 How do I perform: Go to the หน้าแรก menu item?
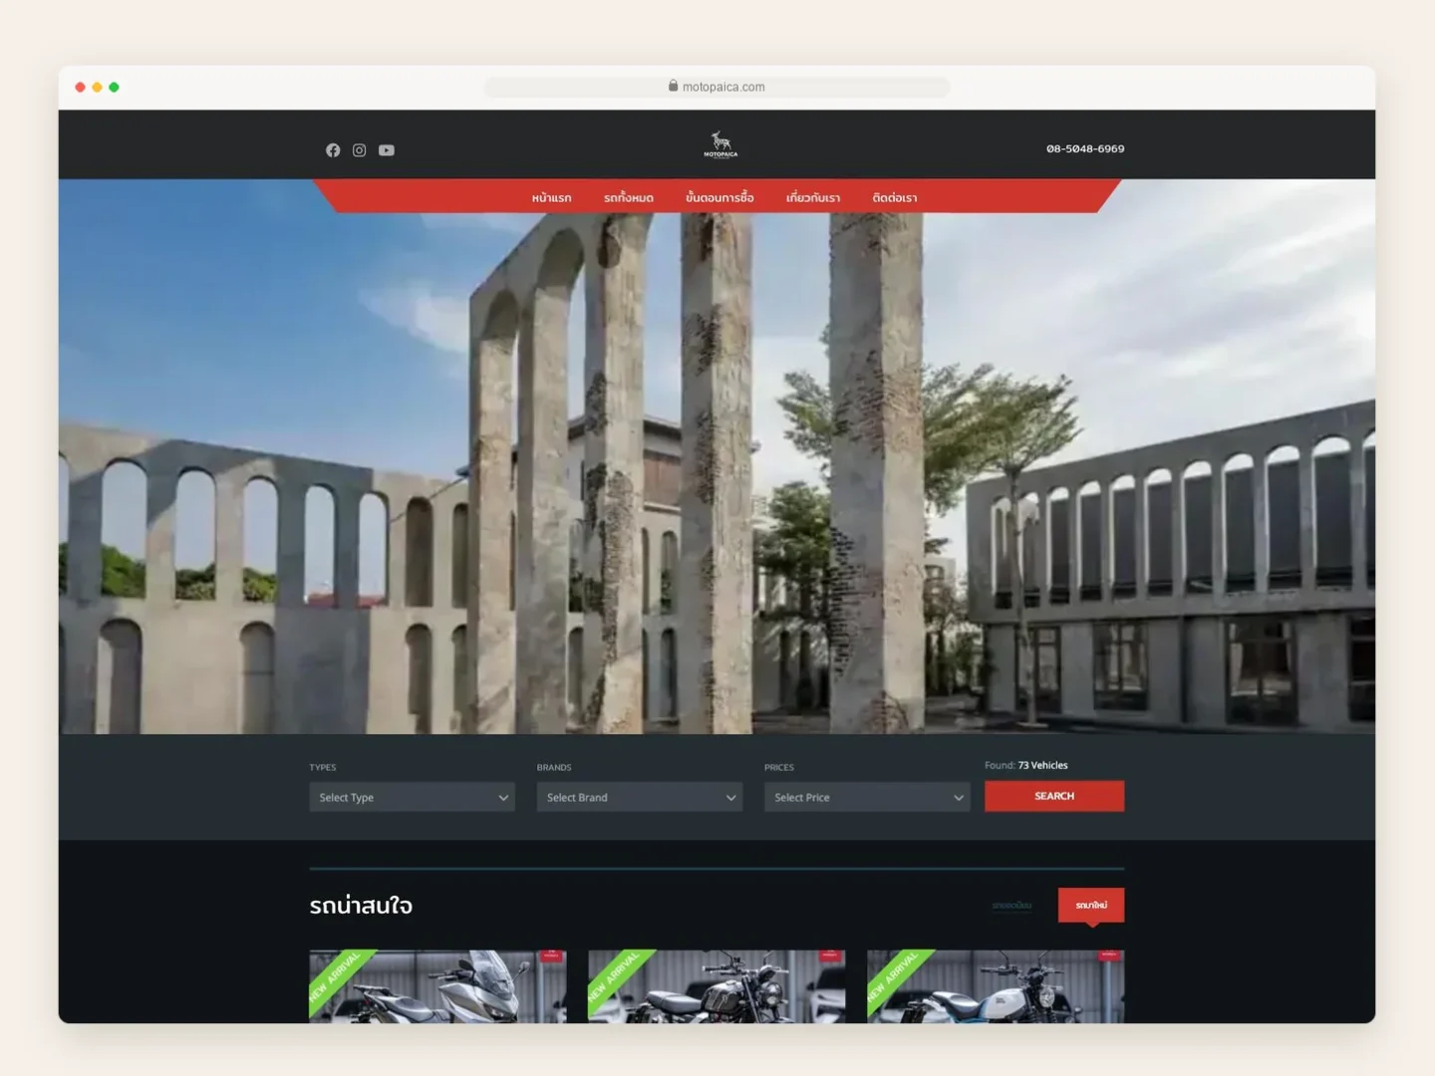pyautogui.click(x=551, y=197)
